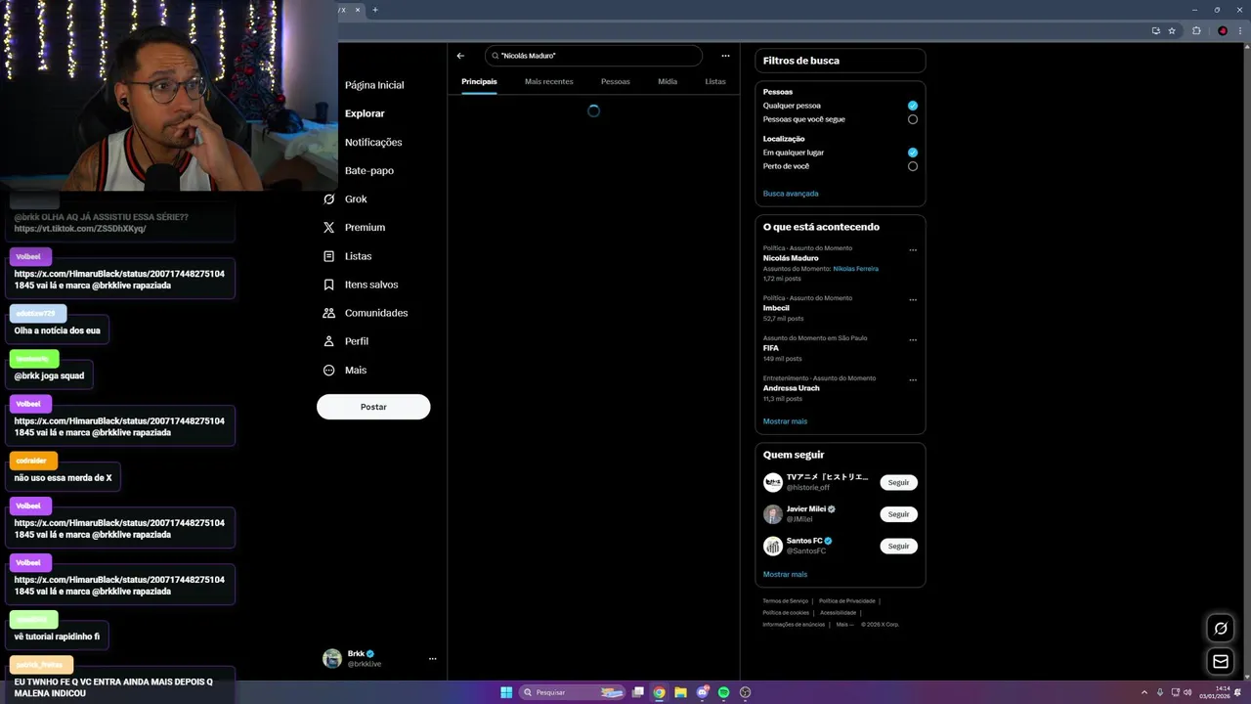The height and width of the screenshot is (704, 1251).
Task: Select the Qualquer pessoa radio option
Action: point(913,106)
